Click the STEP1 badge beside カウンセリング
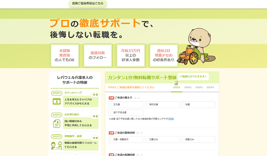267x156 pixels. tap(57, 93)
